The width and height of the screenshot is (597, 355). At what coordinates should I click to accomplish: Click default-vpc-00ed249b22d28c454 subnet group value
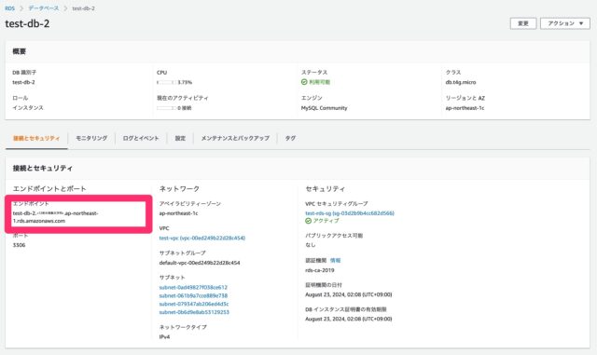[x=200, y=263]
